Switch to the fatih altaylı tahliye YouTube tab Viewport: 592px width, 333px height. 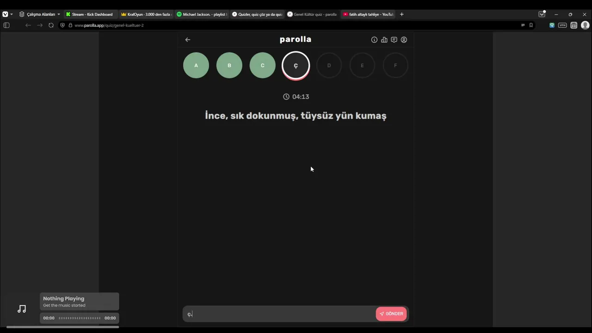point(368,14)
